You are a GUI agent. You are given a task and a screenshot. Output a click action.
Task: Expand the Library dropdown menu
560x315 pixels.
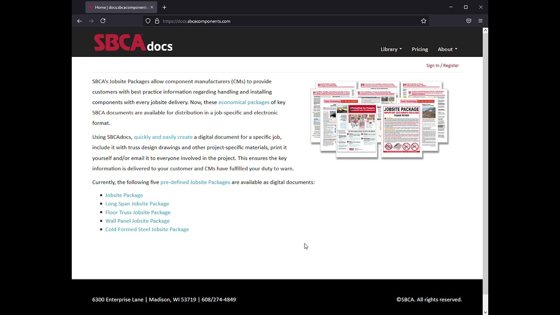click(391, 49)
